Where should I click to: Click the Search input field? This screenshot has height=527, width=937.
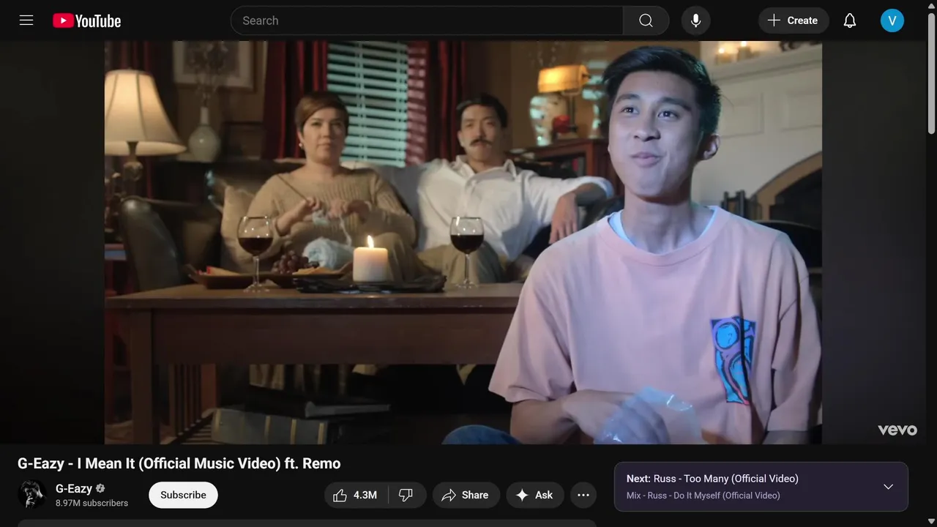(x=427, y=20)
